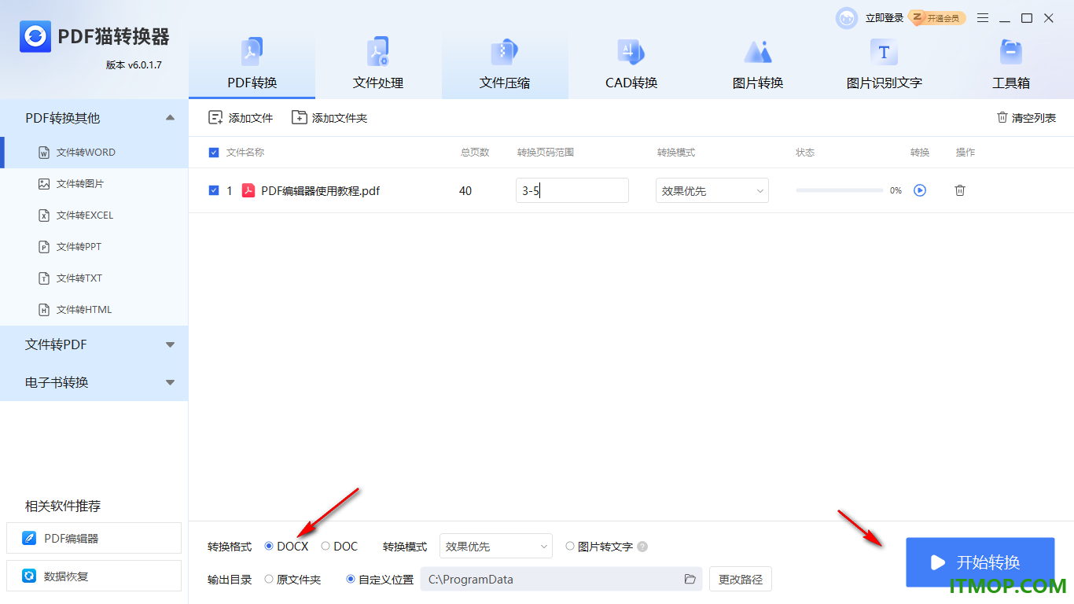Switch to the 图片转换 tab
This screenshot has height=604, width=1074.
point(758,65)
